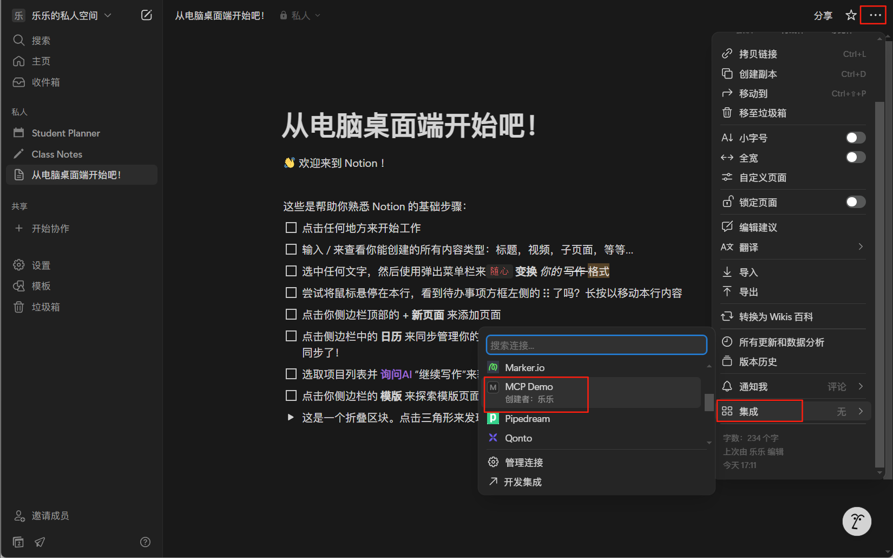Open 从电脑桌面端开始吧! page in sidebar
The width and height of the screenshot is (893, 558).
(x=81, y=174)
